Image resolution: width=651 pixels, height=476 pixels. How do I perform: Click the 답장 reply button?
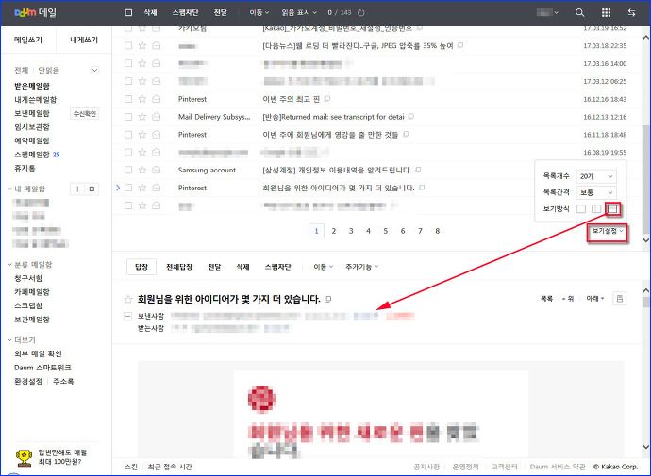tap(142, 267)
